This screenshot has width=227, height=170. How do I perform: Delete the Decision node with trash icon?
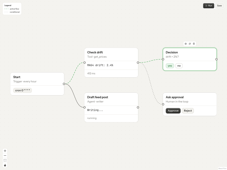point(194,44)
